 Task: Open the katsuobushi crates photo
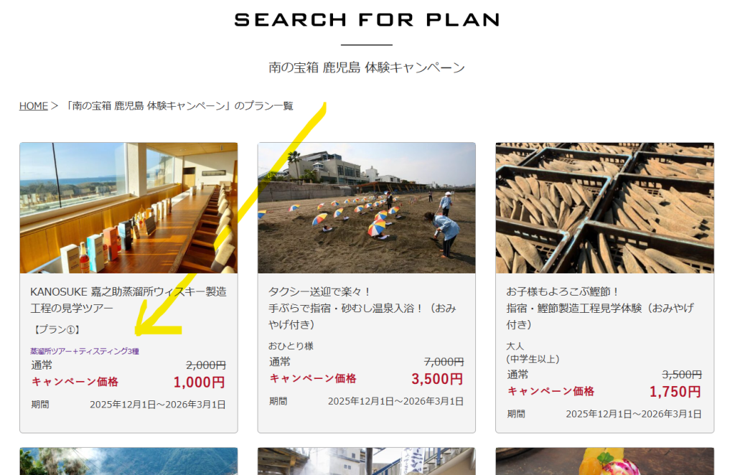coord(604,208)
